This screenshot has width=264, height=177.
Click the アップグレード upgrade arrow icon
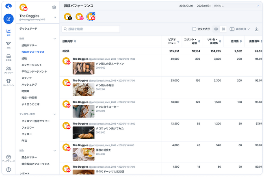(8, 158)
